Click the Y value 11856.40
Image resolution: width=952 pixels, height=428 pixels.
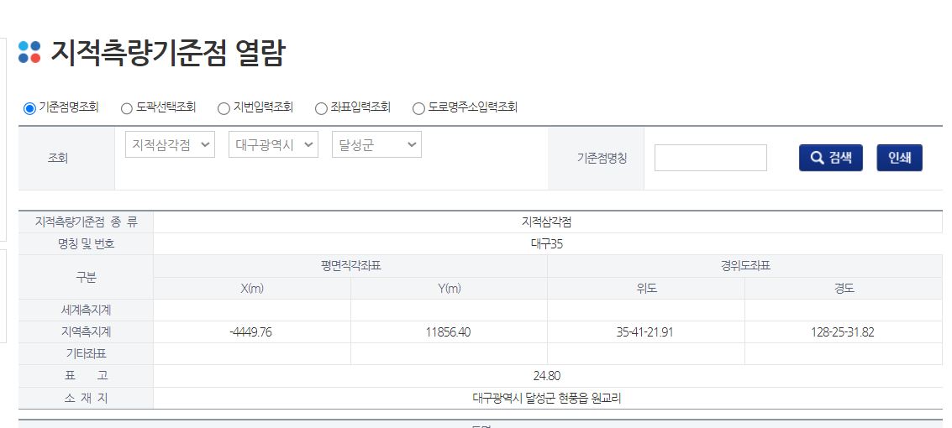click(x=450, y=332)
